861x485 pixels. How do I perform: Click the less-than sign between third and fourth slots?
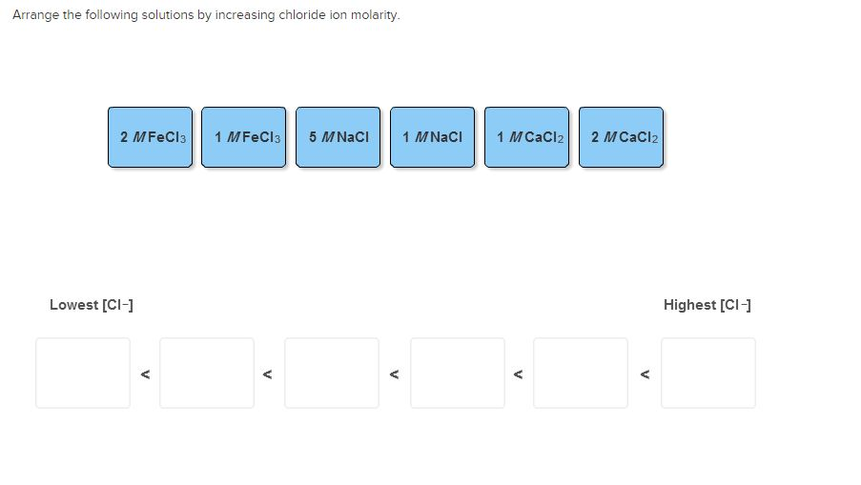[x=394, y=374]
